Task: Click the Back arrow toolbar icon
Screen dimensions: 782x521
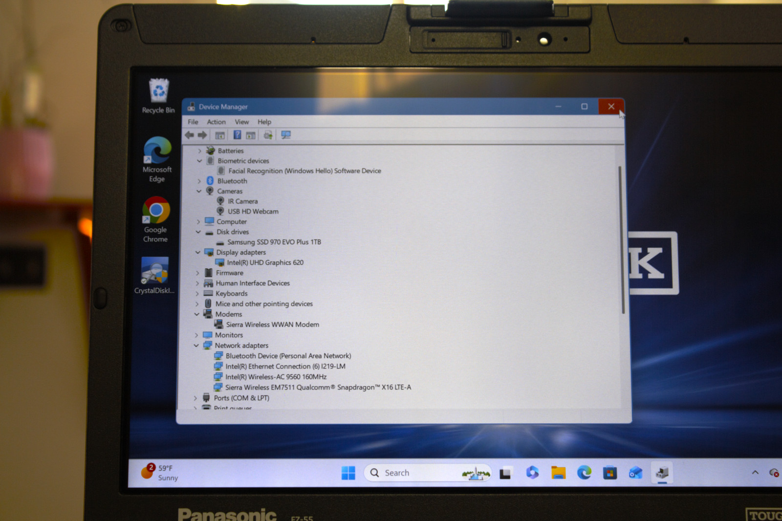Action: (189, 135)
